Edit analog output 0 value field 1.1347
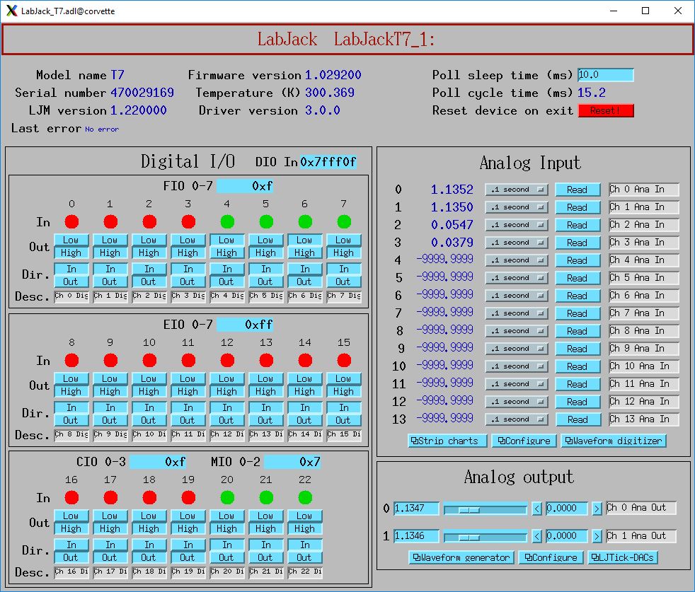Viewport: 695px width, 592px height. pos(416,509)
